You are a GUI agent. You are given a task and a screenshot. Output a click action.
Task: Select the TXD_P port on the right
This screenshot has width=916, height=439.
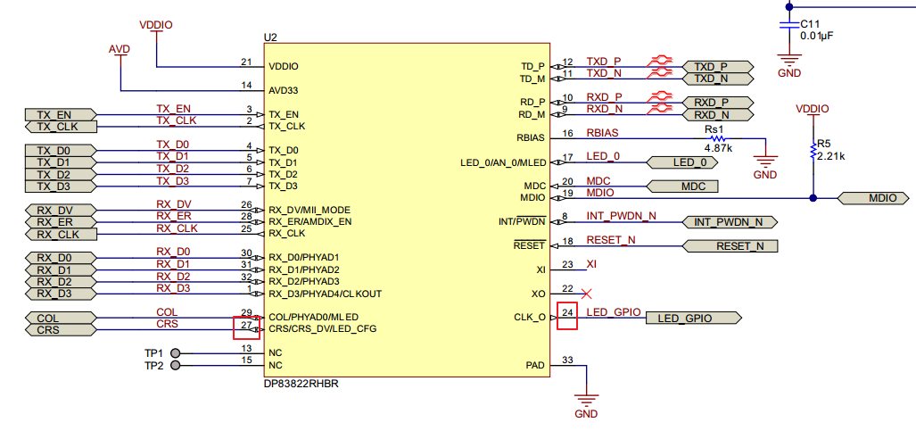click(x=718, y=67)
